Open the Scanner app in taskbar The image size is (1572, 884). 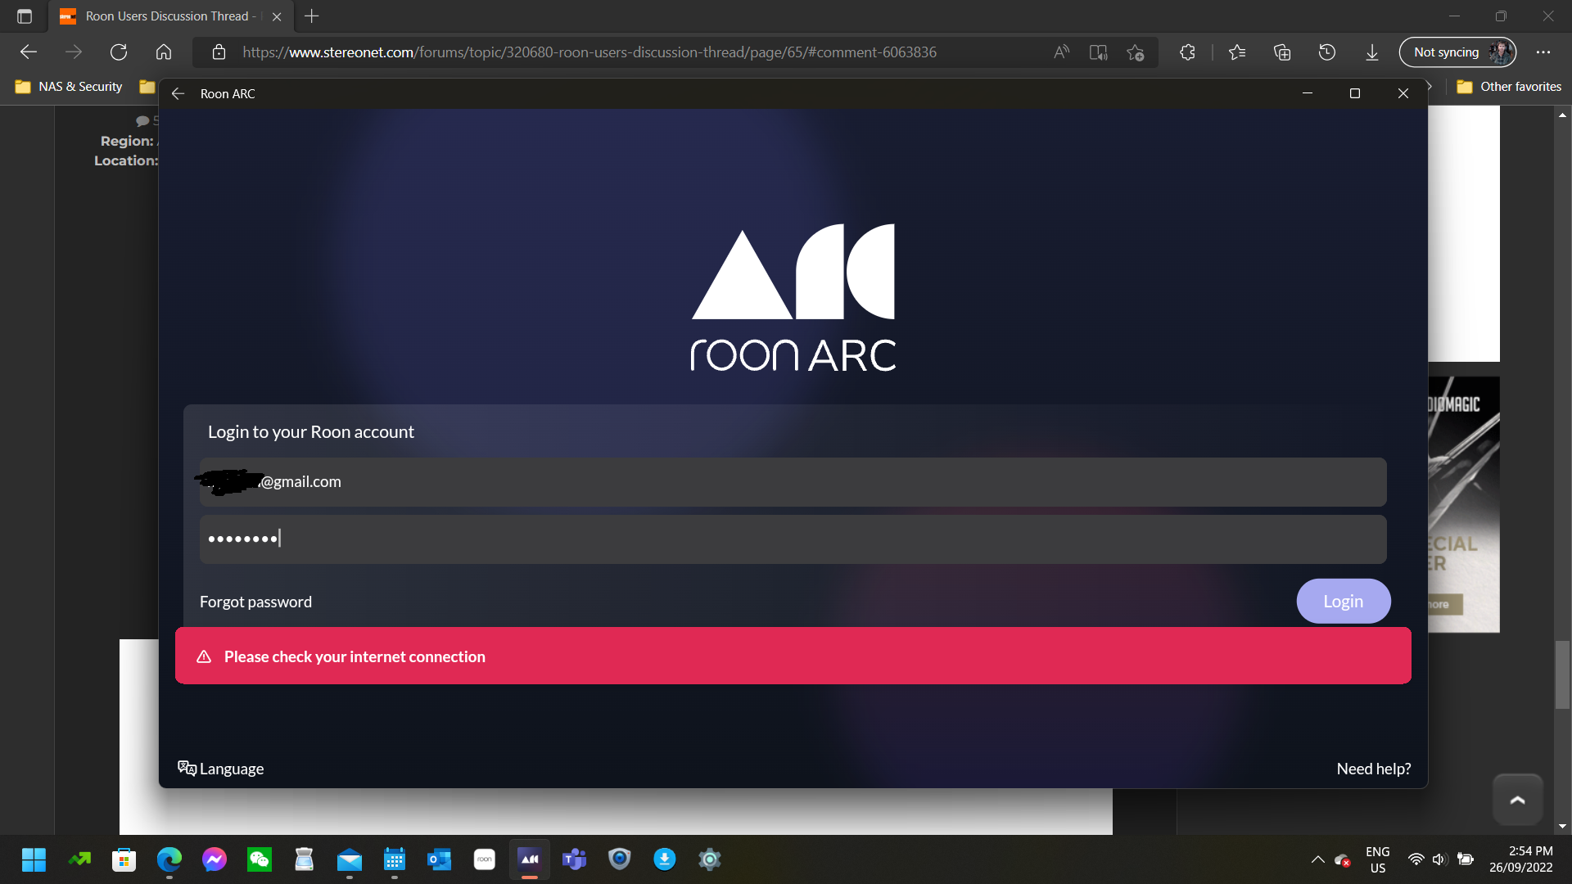(x=305, y=860)
